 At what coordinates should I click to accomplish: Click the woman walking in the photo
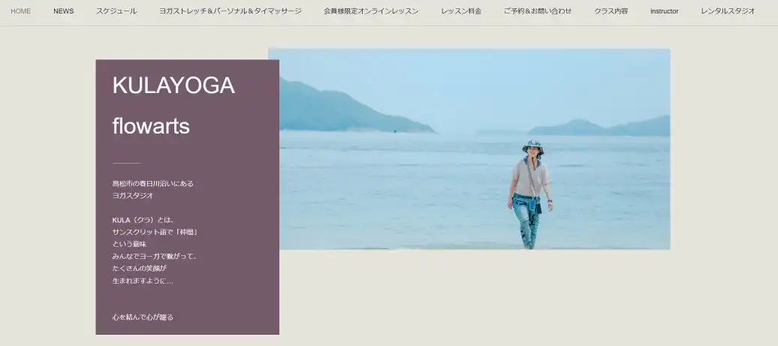pyautogui.click(x=530, y=194)
